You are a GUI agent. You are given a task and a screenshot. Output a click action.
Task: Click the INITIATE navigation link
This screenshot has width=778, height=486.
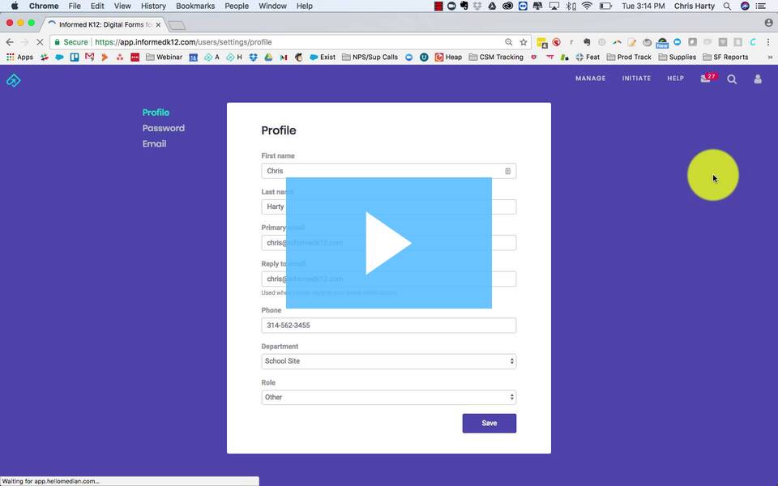[x=636, y=79]
